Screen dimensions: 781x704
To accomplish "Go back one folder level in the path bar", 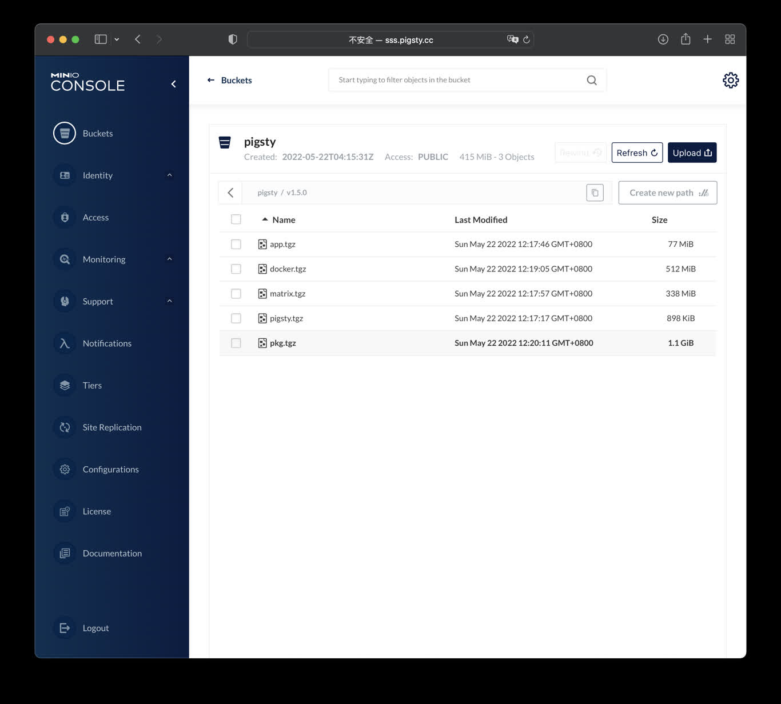I will point(230,193).
